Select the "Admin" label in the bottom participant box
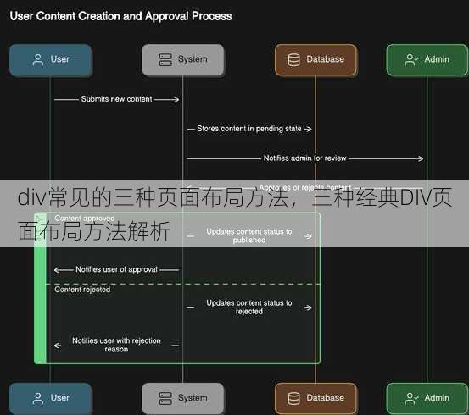469x415 pixels. [437, 398]
